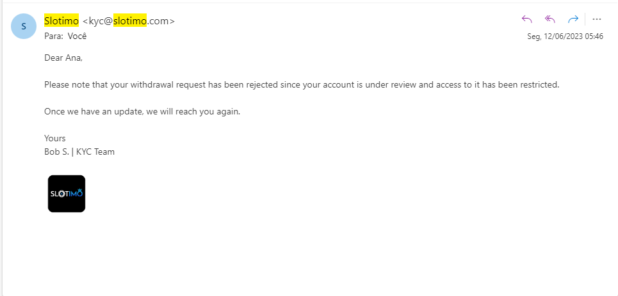Viewport: 618px width, 296px height.
Task: Click the "Dear Ana," greeting line
Action: (x=63, y=58)
